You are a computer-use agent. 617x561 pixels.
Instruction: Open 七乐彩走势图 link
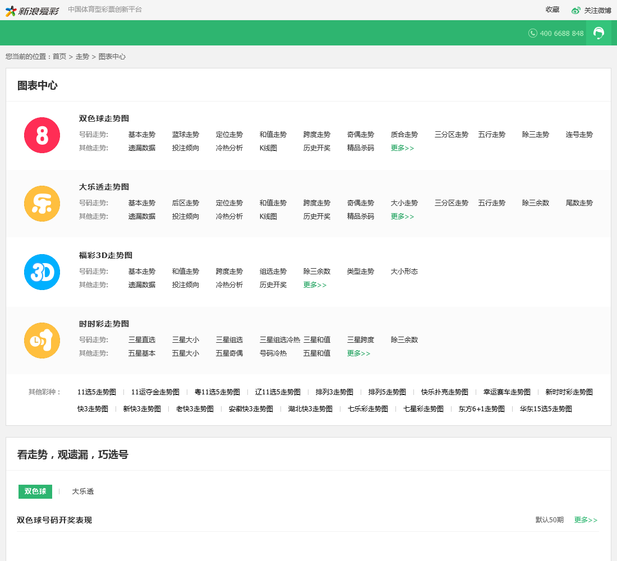click(368, 409)
